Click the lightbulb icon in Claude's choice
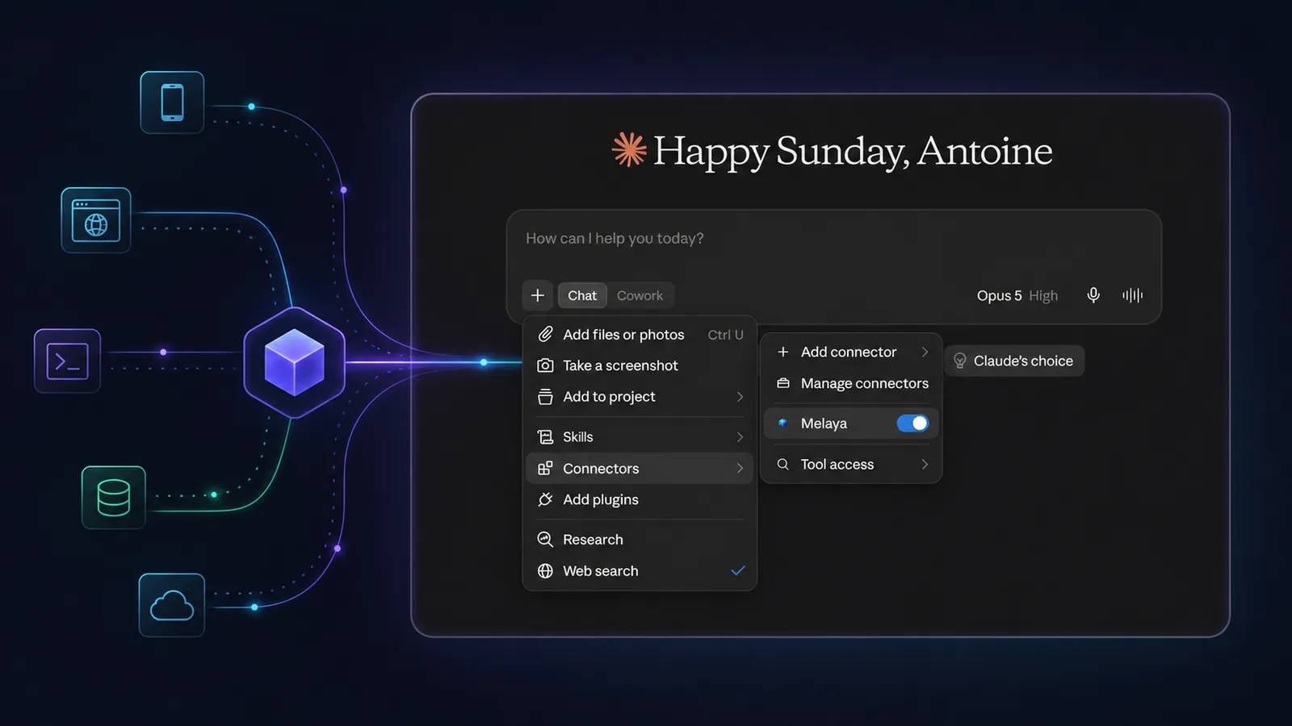Screen dimensions: 1292x726 pos(959,361)
